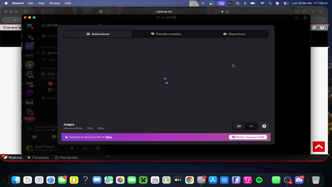Click Safari history clock icon
This screenshot has height=187, width=332.
[297, 12]
